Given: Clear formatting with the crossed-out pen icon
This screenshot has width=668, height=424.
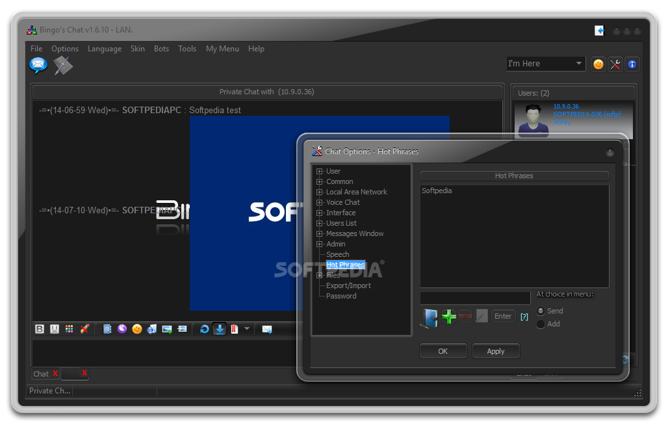Looking at the screenshot, I should 84,329.
